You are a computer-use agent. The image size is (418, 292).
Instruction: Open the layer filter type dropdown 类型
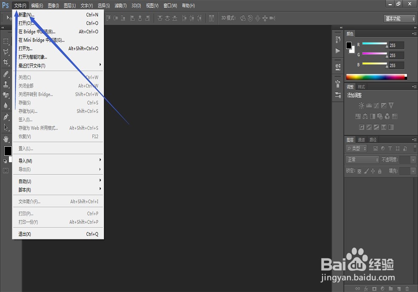pyautogui.click(x=357, y=149)
